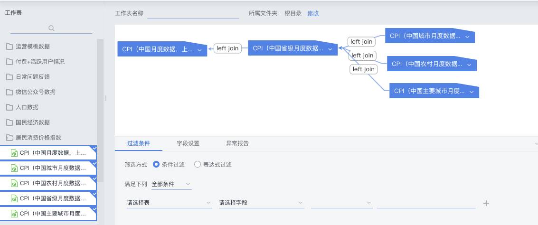Screen dimensions: 538x225
Task: Open dropdown arrow on CPI（中国省级月度数据 node
Action: [x=330, y=49]
